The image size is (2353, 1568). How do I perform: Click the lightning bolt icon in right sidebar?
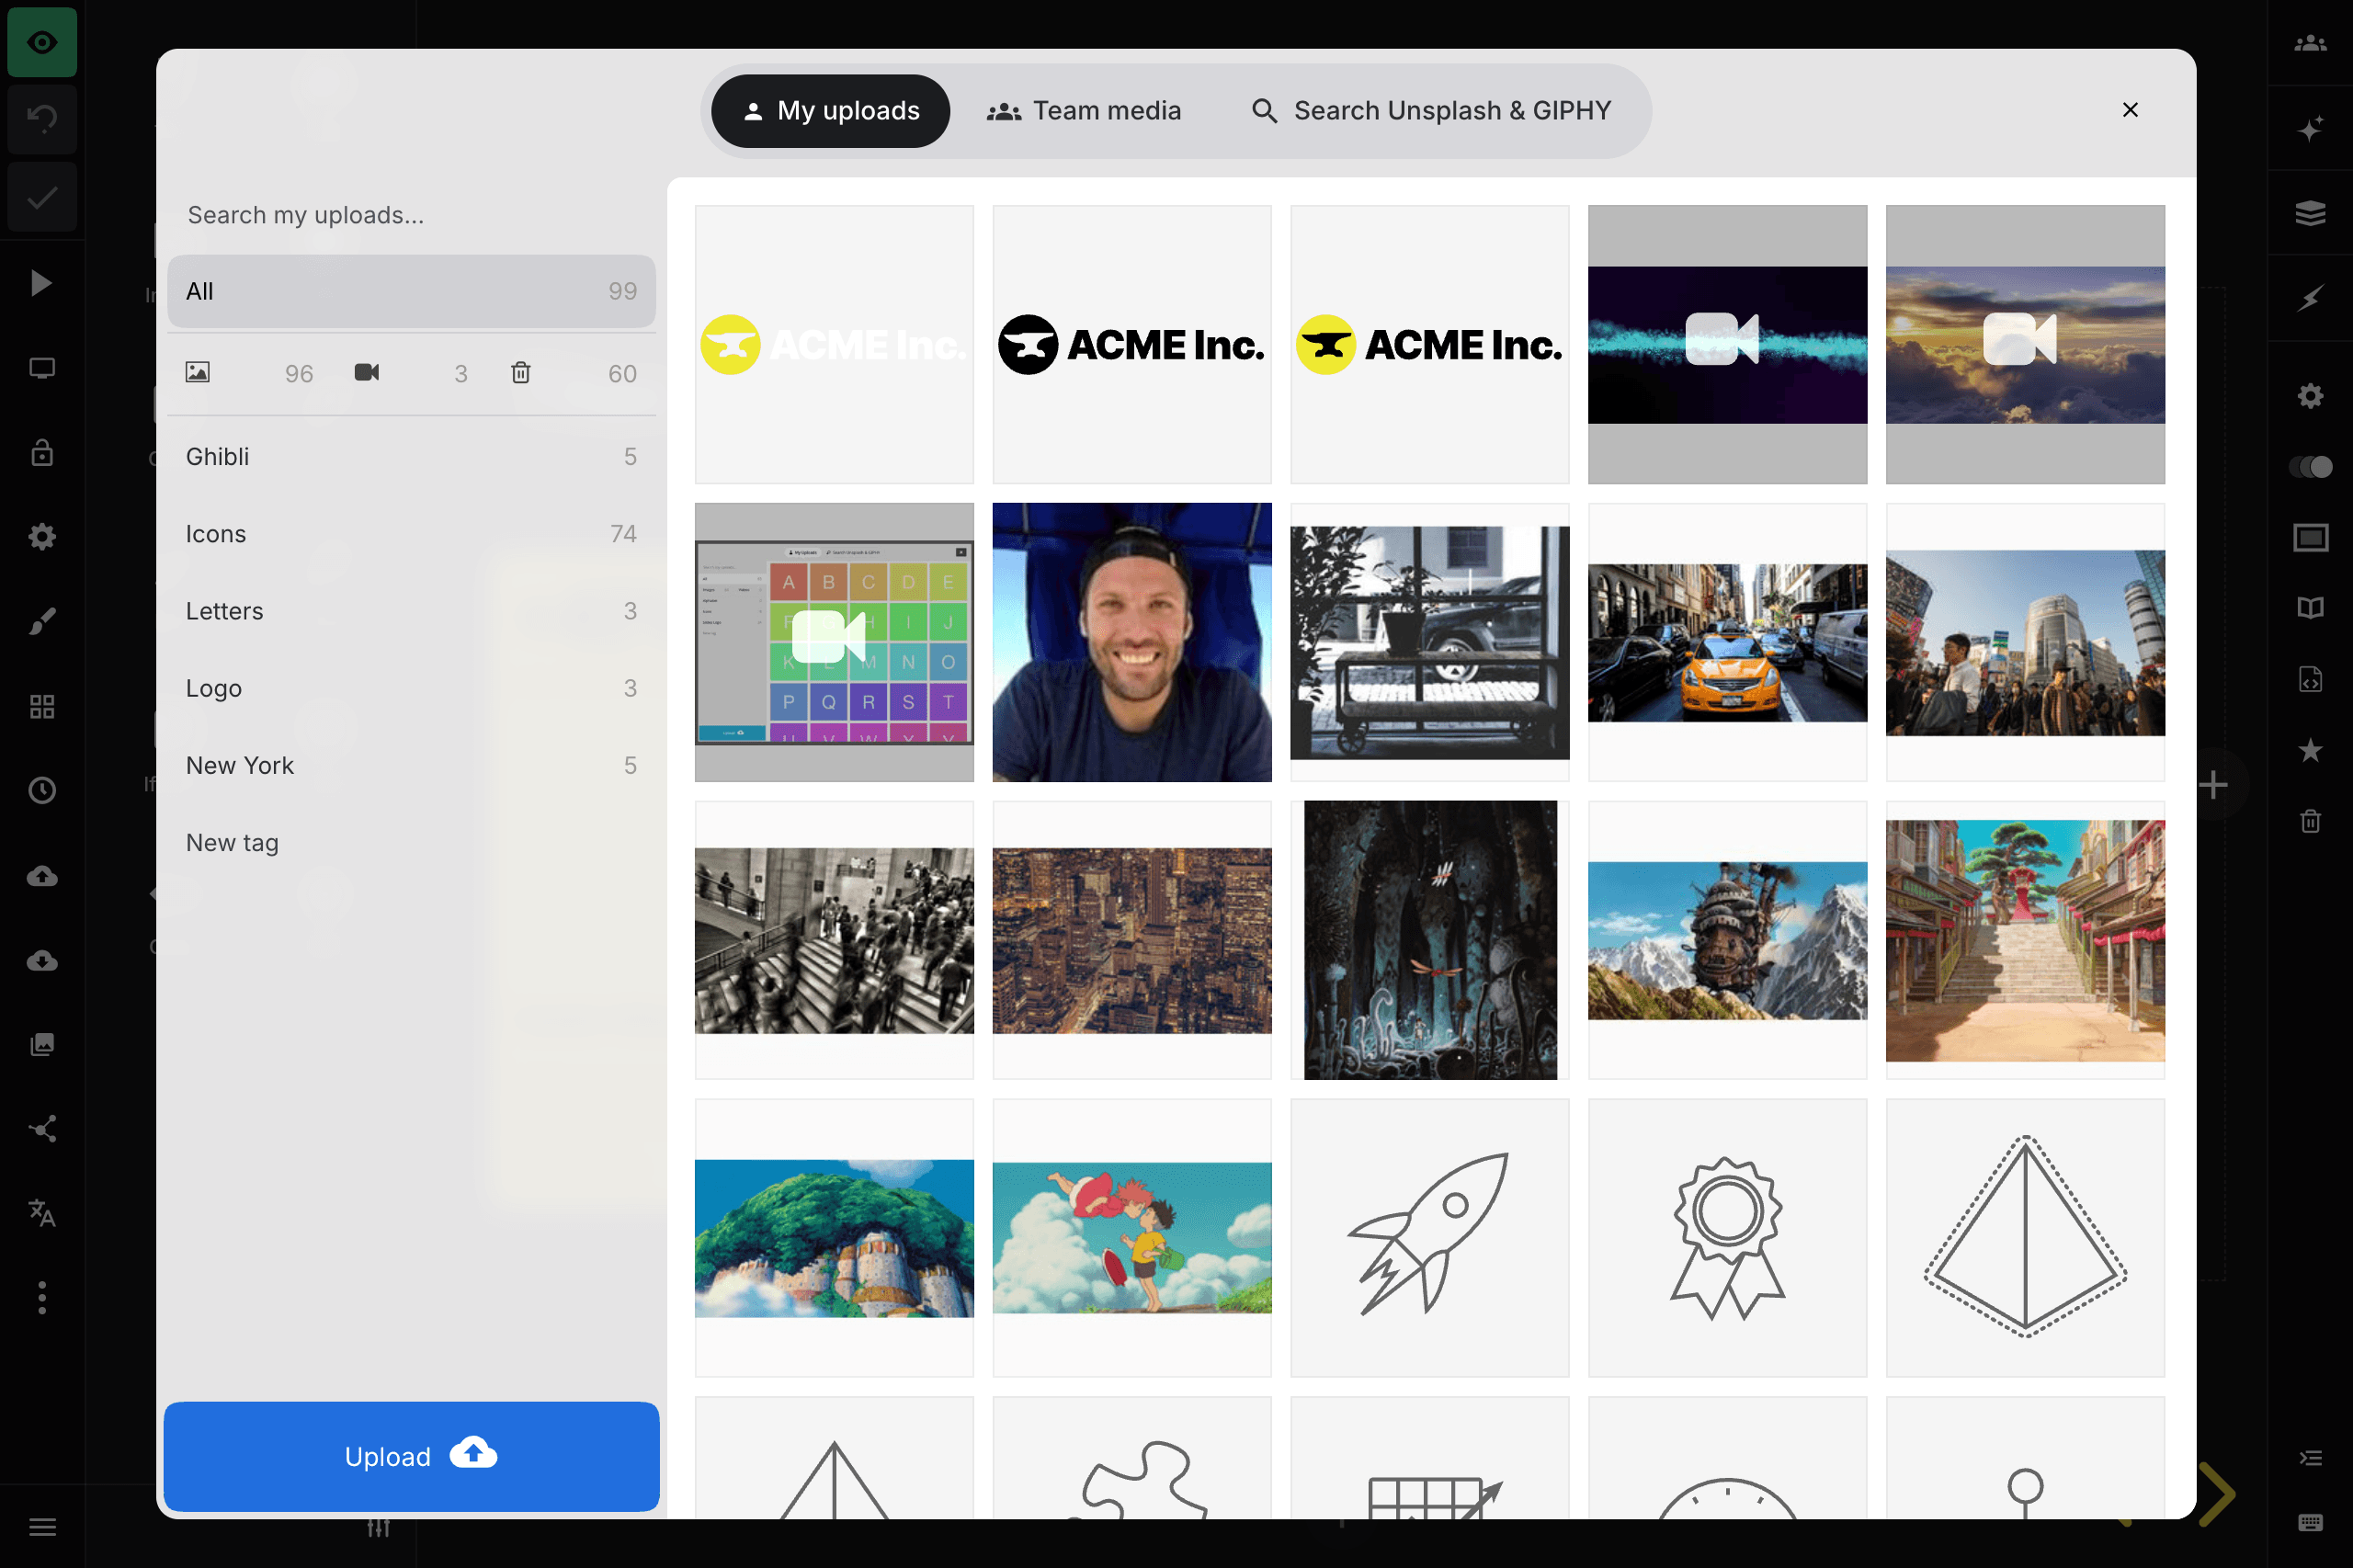pos(2310,298)
